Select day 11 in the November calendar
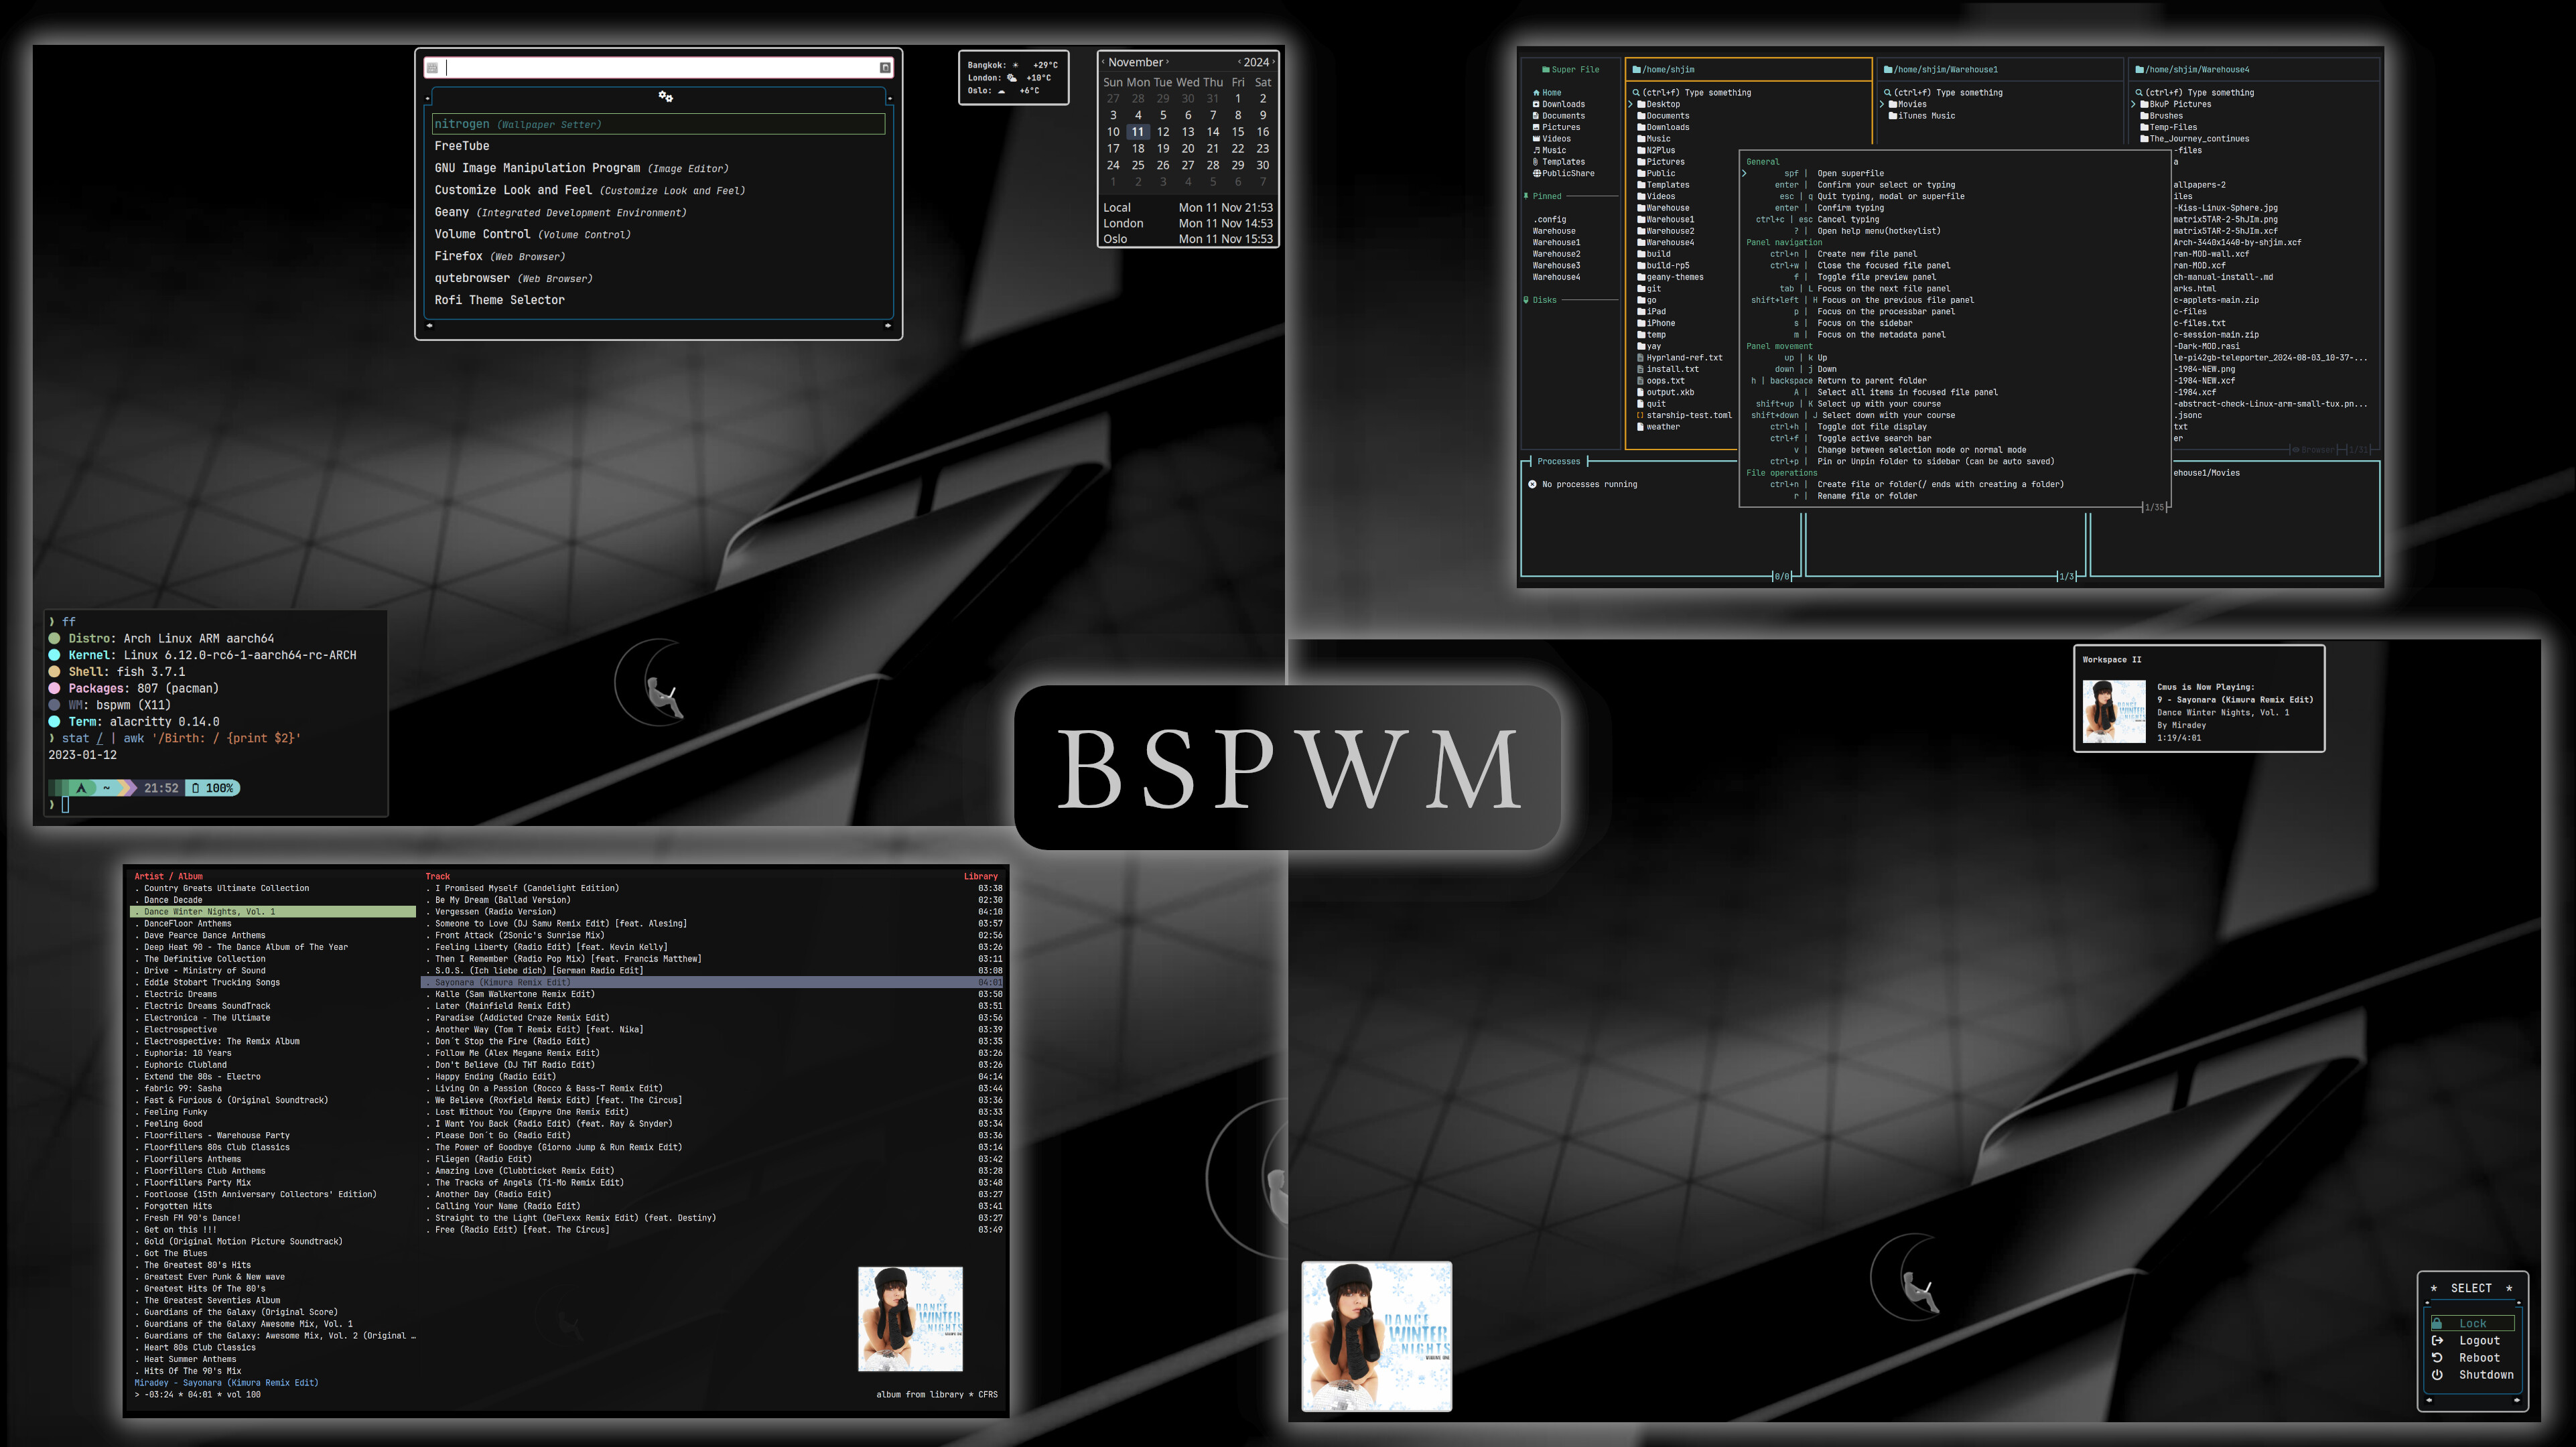The width and height of the screenshot is (2576, 1447). 1138,132
